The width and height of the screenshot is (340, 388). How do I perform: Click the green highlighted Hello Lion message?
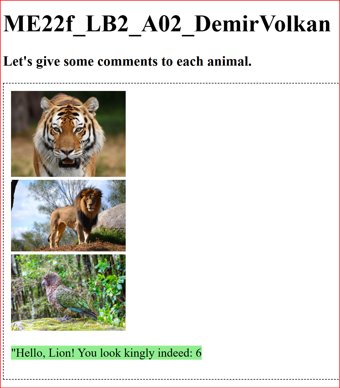click(x=106, y=353)
